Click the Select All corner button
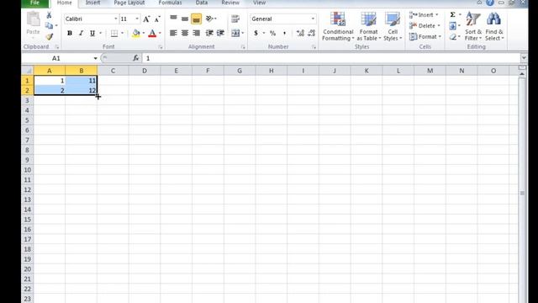Image resolution: width=538 pixels, height=303 pixels. (28, 71)
